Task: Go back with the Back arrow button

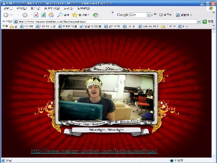Action: [6, 15]
